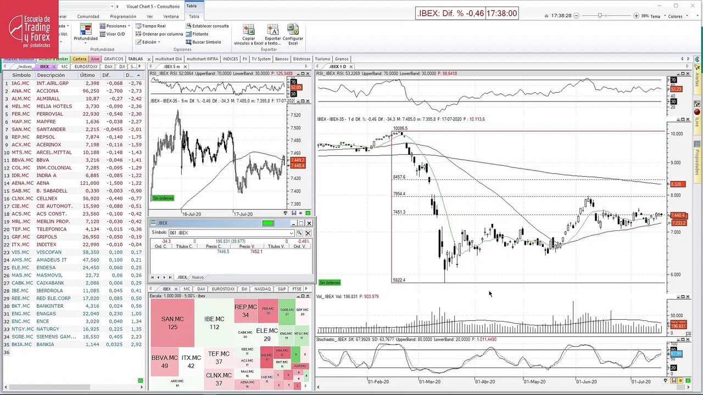Screen dimensions: 703x395
Task: Open the Alertas side panel
Action: [x=698, y=80]
